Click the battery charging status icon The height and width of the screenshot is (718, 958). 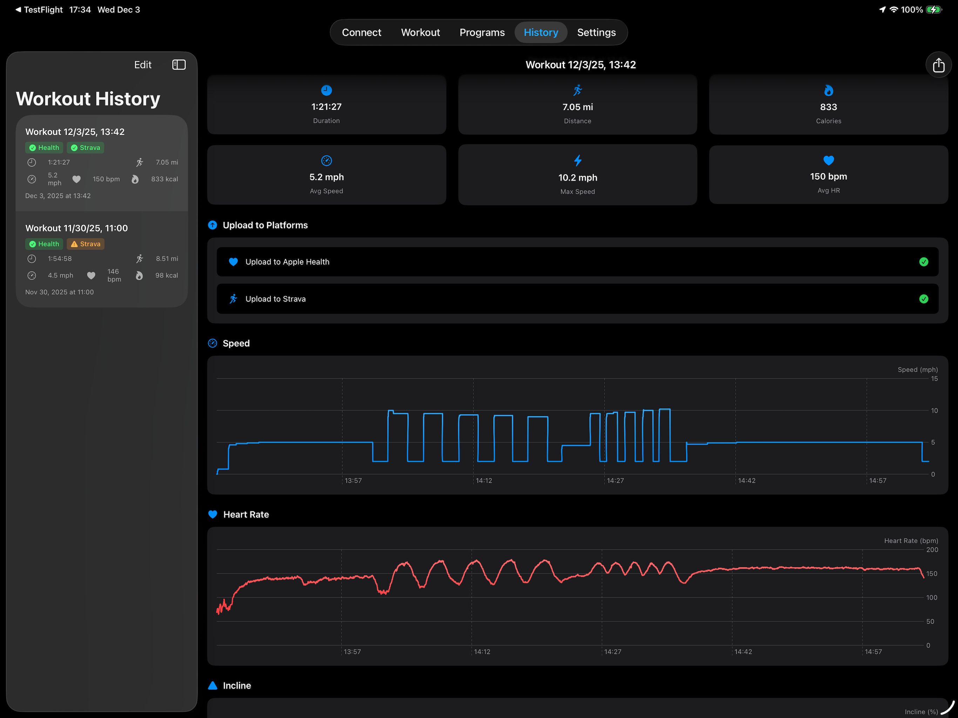tap(934, 9)
